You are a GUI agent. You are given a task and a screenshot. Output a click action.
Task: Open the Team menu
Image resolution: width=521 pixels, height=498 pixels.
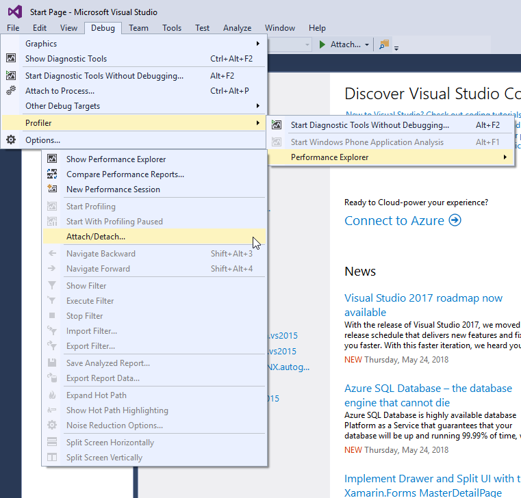click(138, 28)
